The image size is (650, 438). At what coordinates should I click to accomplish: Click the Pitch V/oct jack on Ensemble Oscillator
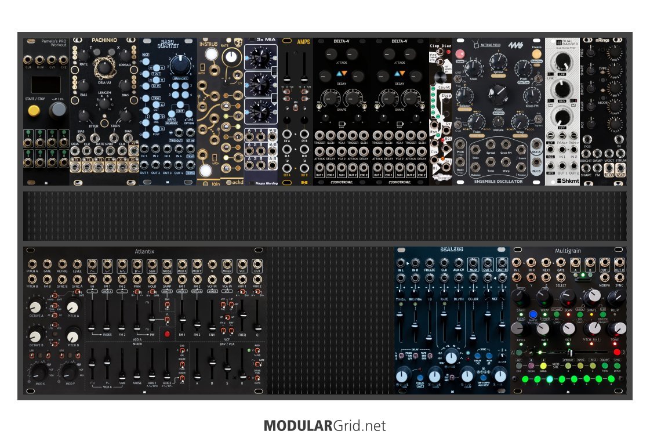460,145
